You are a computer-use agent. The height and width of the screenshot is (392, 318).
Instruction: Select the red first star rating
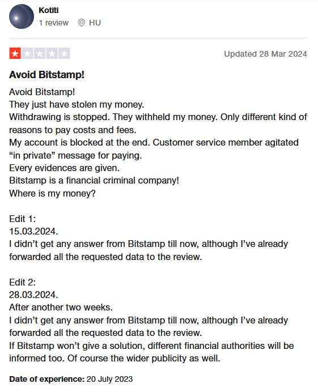[15, 53]
